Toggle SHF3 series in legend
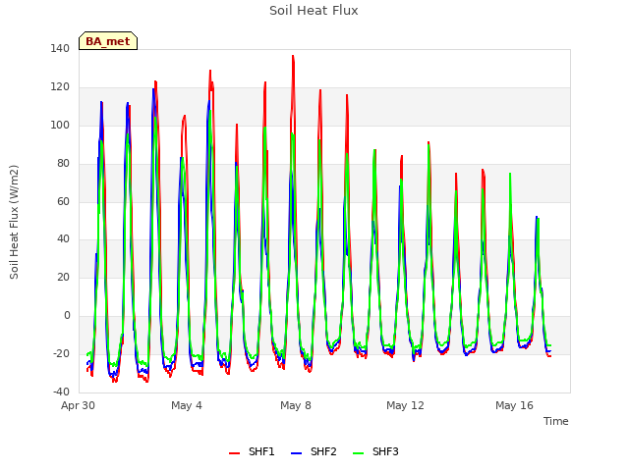Image resolution: width=629 pixels, height=471 pixels. pos(375,451)
